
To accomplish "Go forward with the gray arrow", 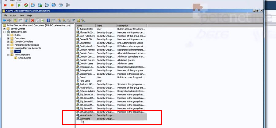I will 9,20.
